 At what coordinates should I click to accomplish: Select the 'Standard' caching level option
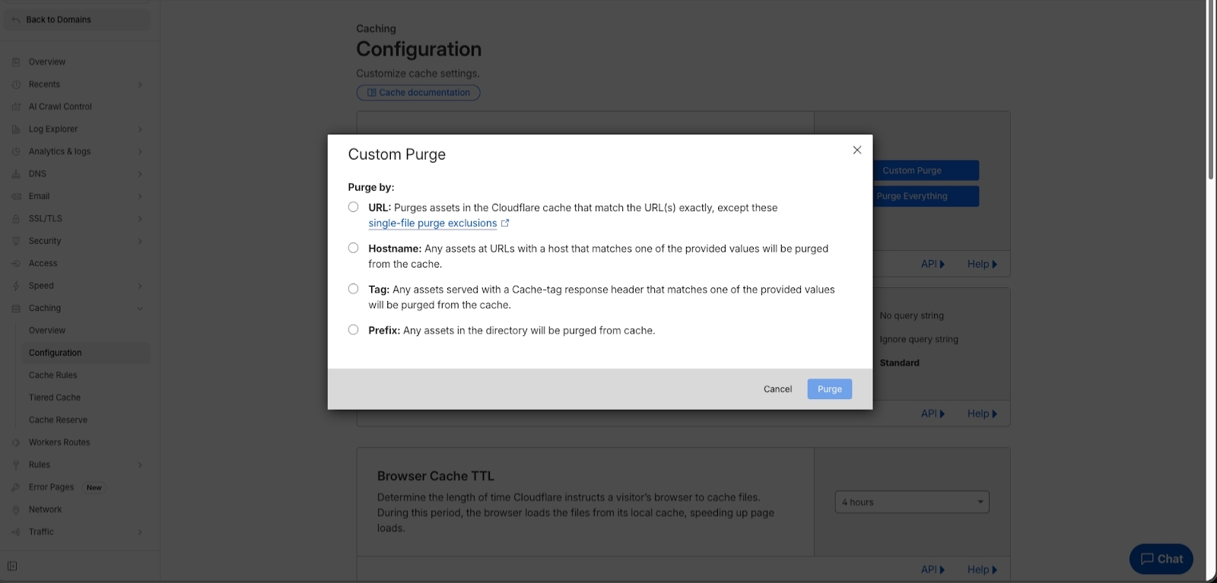899,363
